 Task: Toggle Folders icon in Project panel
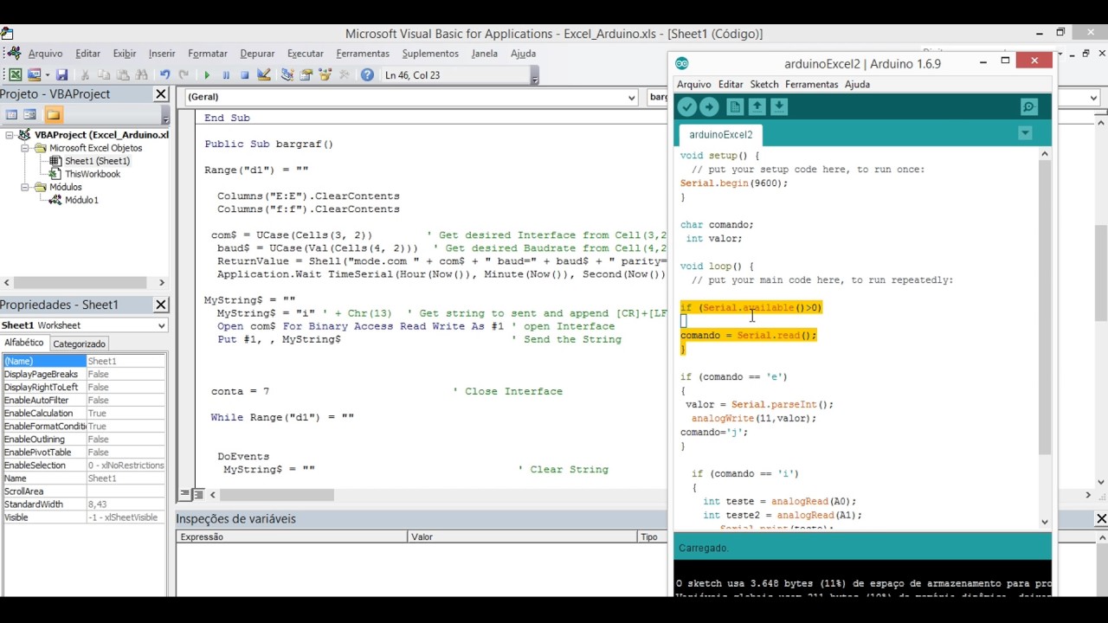(53, 114)
